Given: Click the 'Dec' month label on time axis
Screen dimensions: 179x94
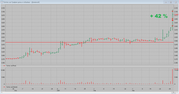Looking at the screenshot, I should 16,91.
